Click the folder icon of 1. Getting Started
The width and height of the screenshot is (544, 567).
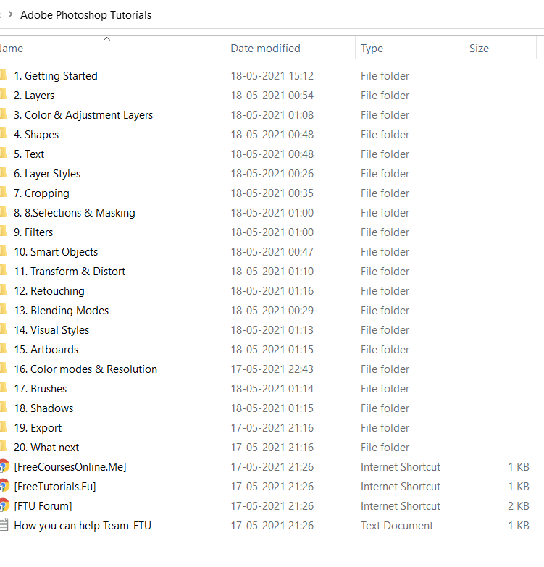tap(3, 75)
